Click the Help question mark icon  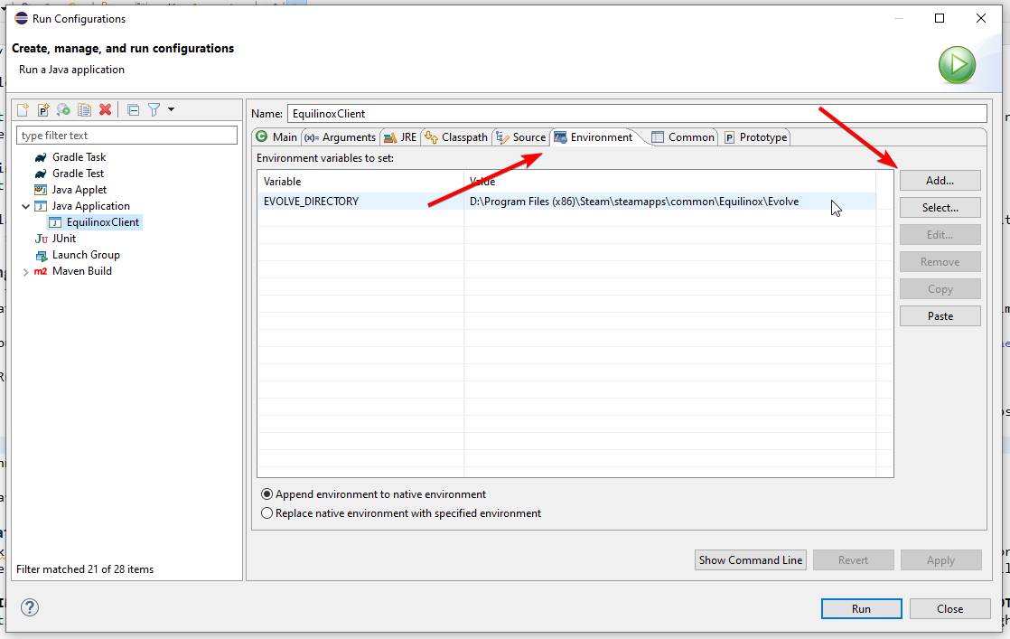click(x=30, y=607)
